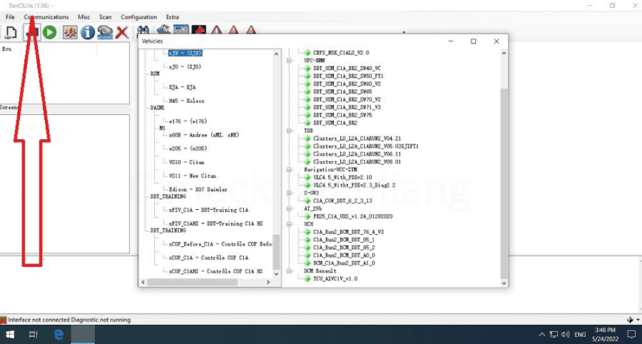Screen dimensions: 642x344
Task: Collapse the DCM Renault tree group
Action: click(x=290, y=270)
